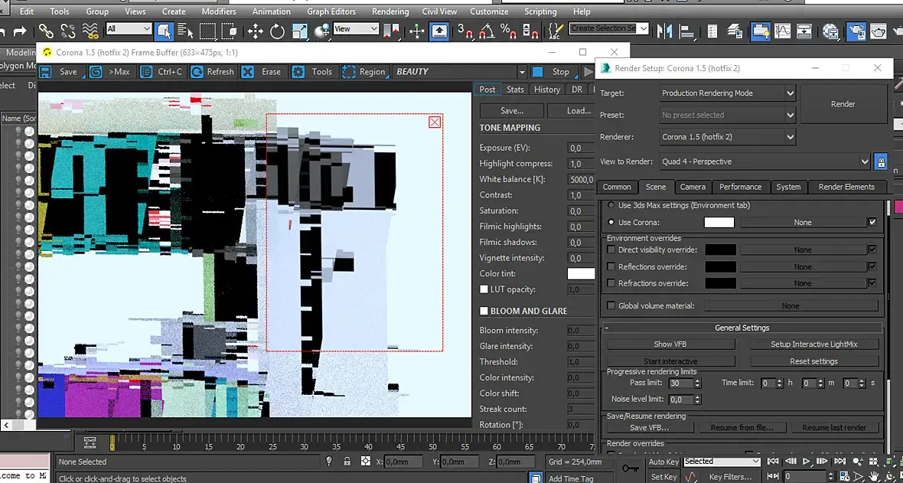903x483 pixels.
Task: Click the Mirror tool icon in toolbar
Action: pos(664,31)
